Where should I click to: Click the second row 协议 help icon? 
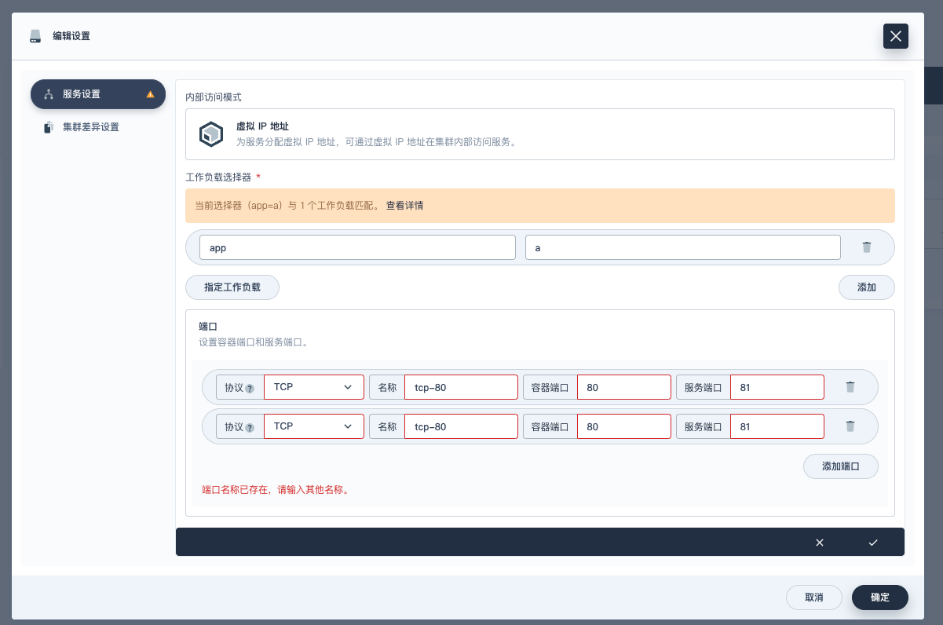[250, 428]
